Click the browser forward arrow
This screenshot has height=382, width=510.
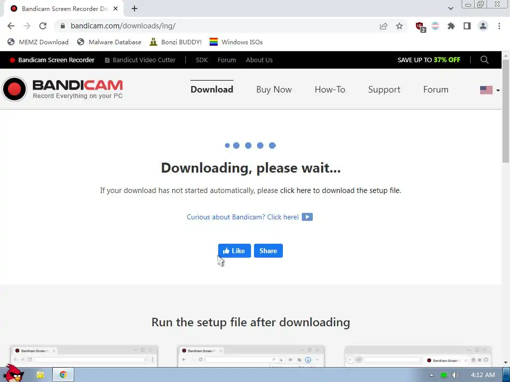27,26
